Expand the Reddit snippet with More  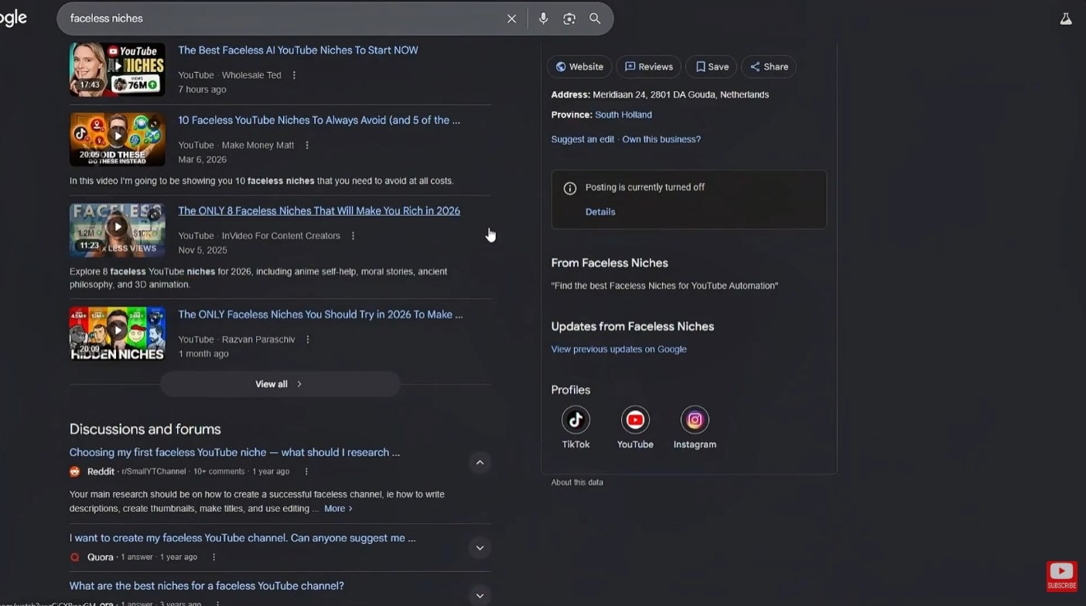[338, 508]
